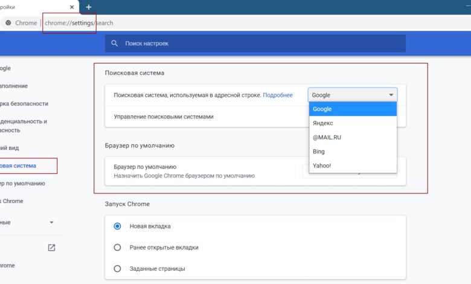This screenshot has height=284, width=471.
Task: Select the 'Новая вкладка' radio button
Action: tap(118, 226)
